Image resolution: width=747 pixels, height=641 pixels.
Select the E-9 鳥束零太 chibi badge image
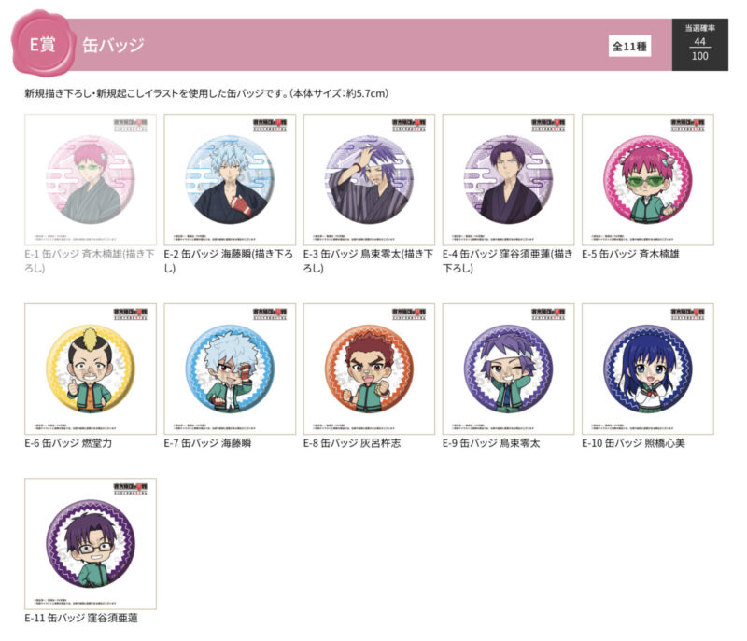coord(508,369)
